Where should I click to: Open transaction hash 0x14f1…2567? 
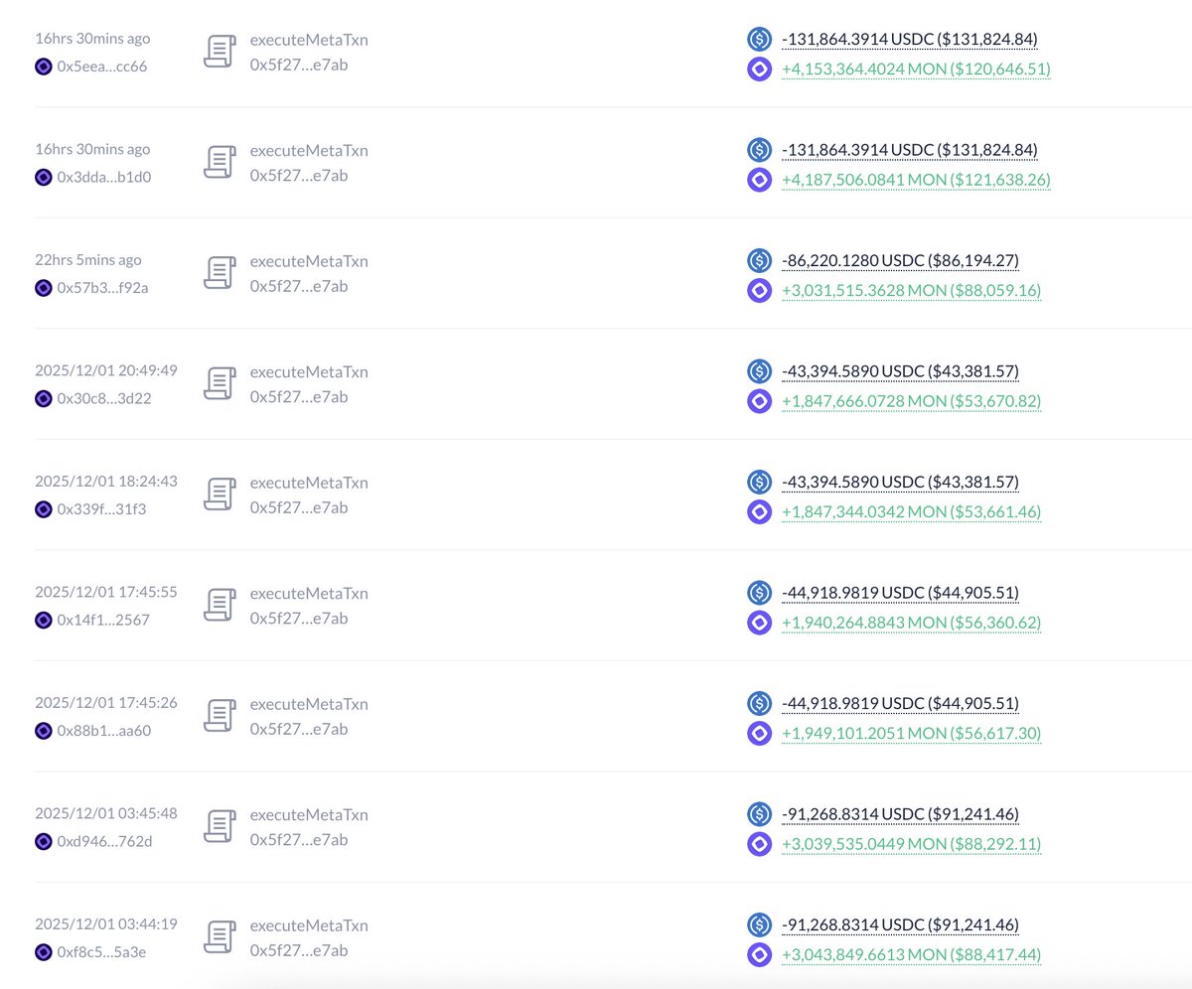[103, 620]
